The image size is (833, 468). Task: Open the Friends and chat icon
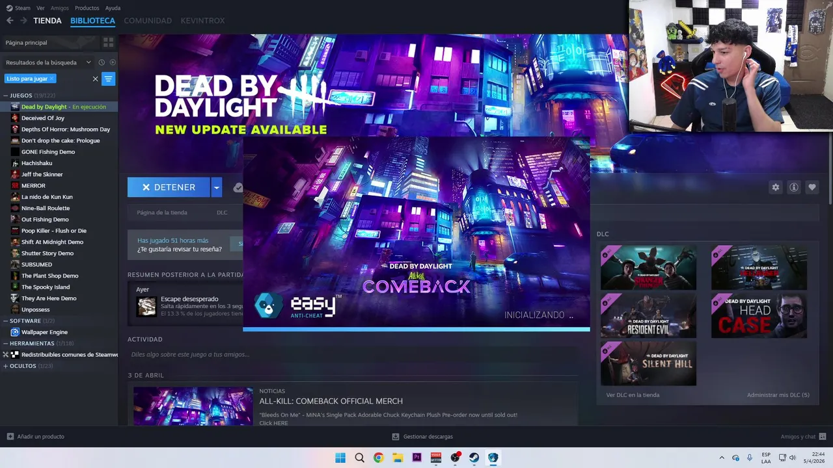[823, 437]
